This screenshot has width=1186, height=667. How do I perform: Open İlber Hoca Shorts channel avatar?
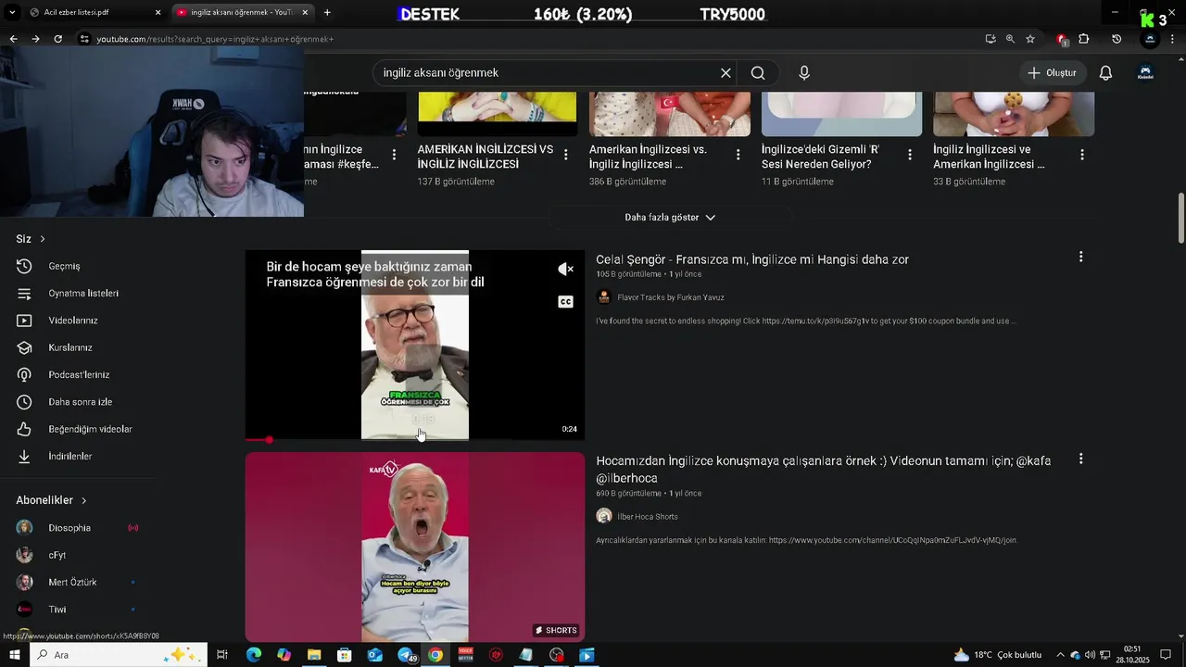coord(604,516)
